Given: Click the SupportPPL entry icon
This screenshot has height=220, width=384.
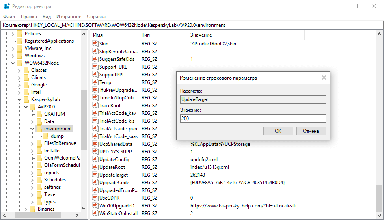Looking at the screenshot, I should point(95,74).
